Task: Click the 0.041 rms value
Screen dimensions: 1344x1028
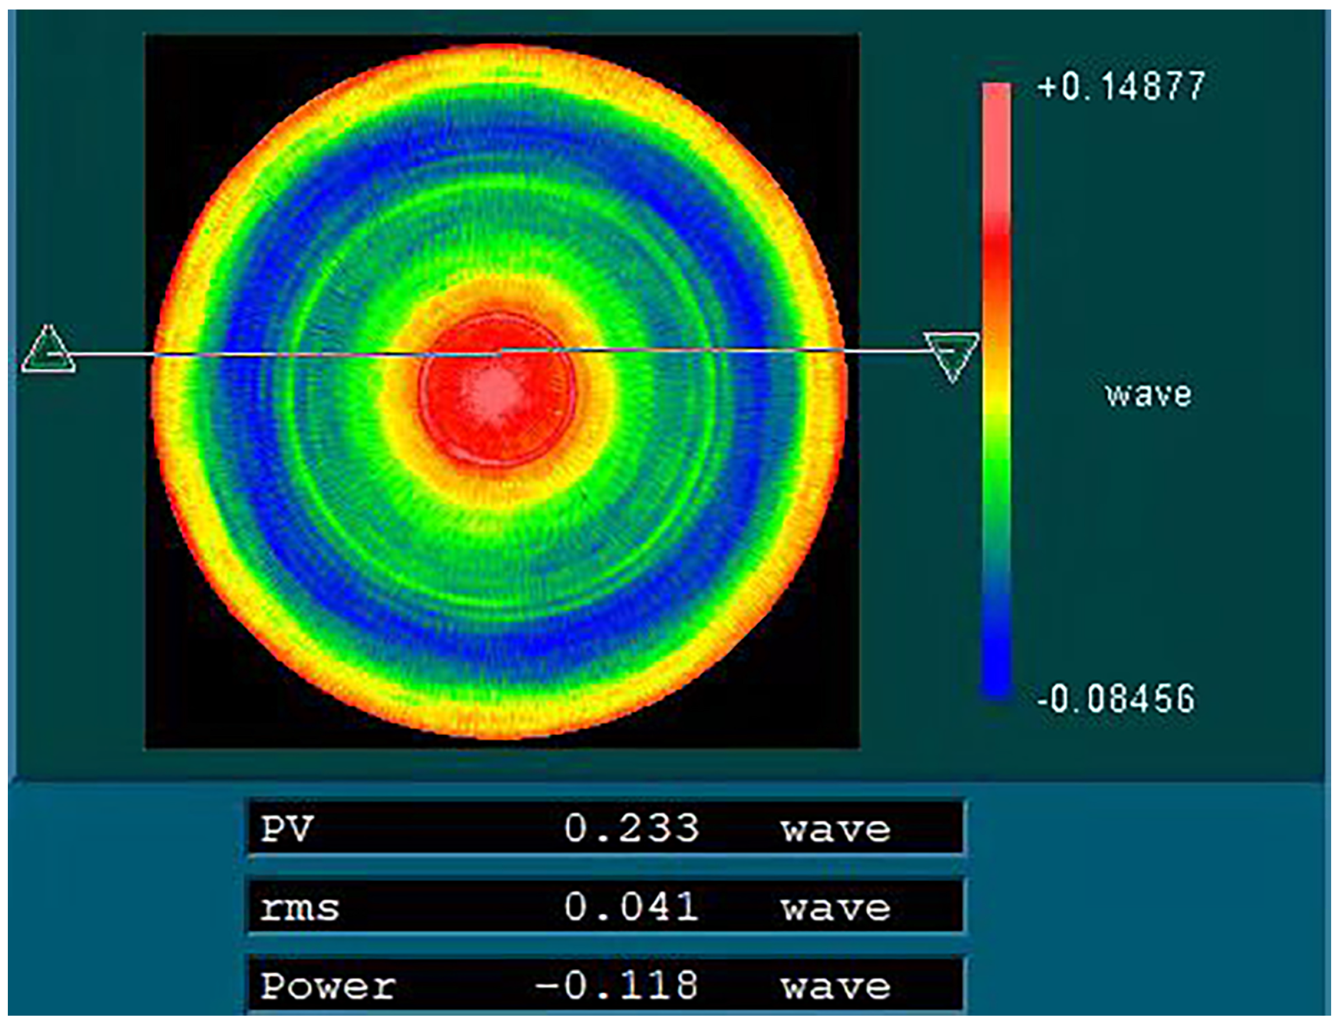Action: pyautogui.click(x=631, y=907)
